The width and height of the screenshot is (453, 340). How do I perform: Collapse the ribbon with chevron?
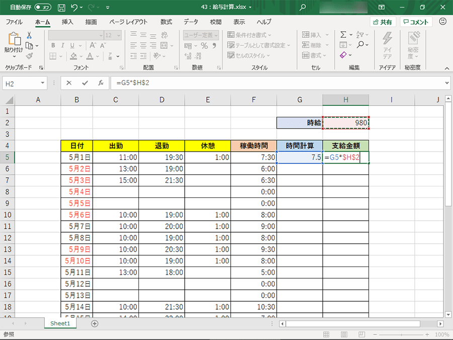[x=447, y=69]
